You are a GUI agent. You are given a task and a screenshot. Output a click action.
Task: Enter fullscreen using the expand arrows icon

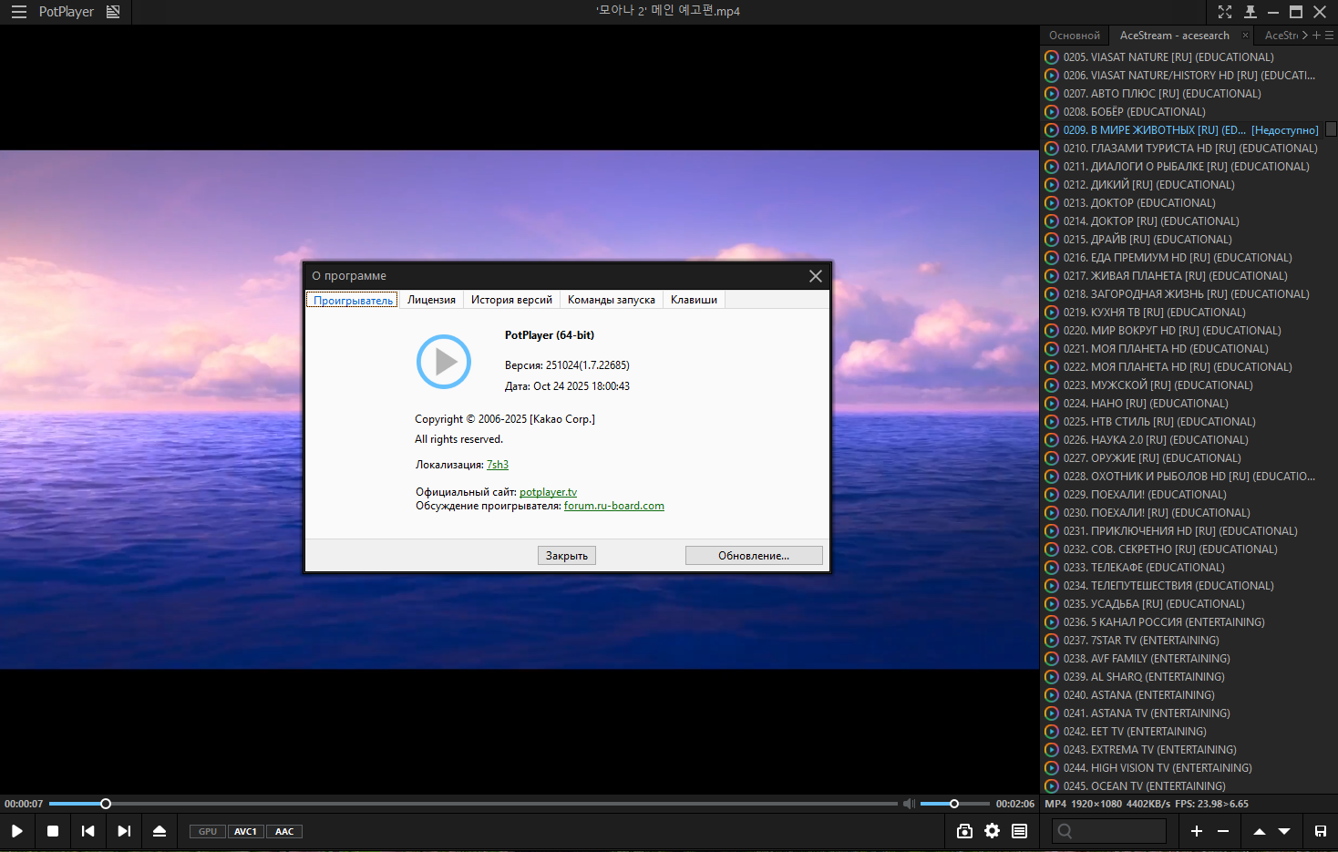click(x=1225, y=12)
